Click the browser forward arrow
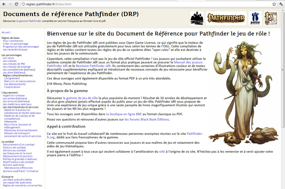 point(10,4)
